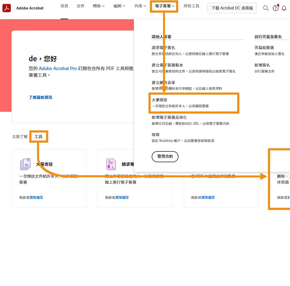
Task: Go to the 首頁 tab
Action: [64, 6]
